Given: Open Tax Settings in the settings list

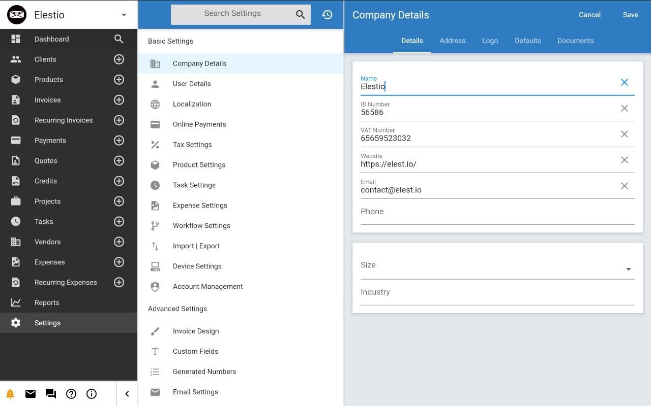Looking at the screenshot, I should pos(192,145).
